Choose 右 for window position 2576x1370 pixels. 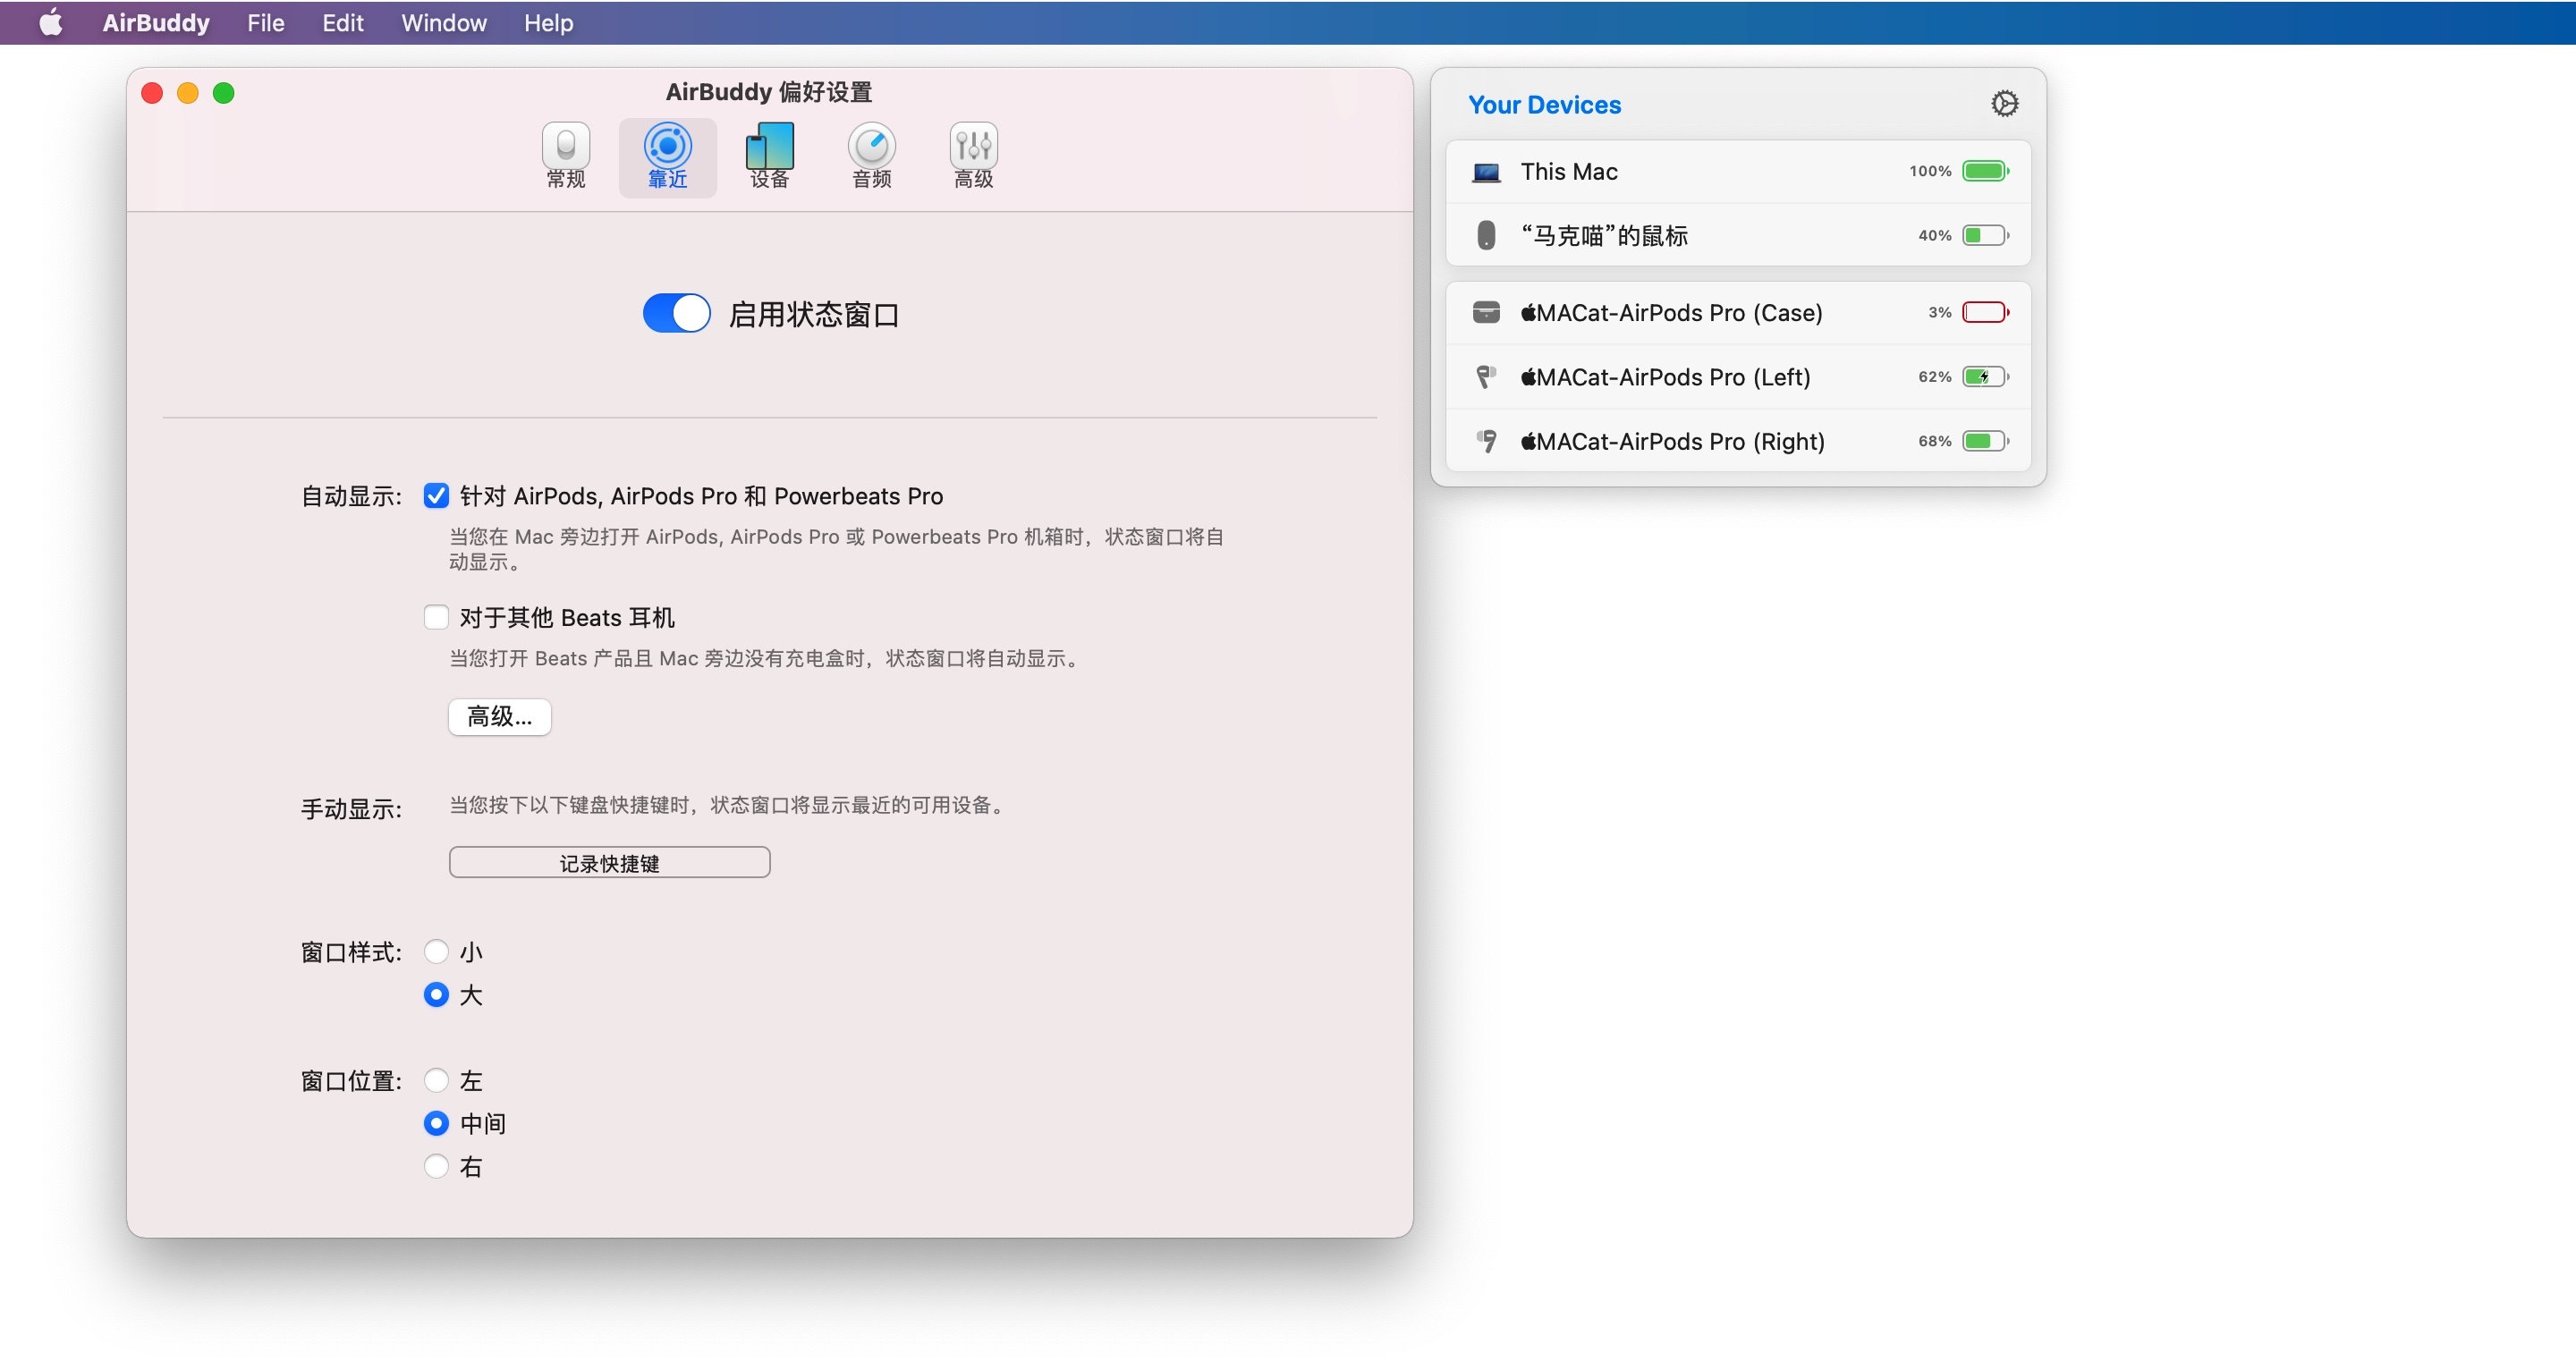pyautogui.click(x=436, y=1166)
